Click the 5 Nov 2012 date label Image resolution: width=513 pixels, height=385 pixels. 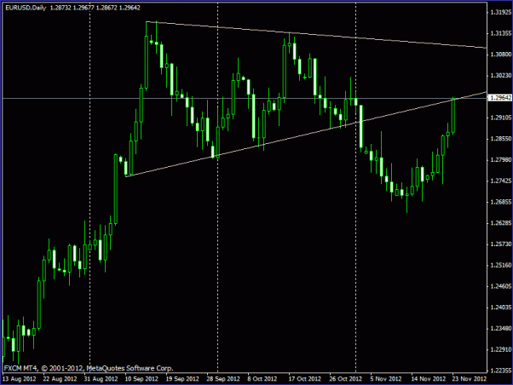point(386,379)
